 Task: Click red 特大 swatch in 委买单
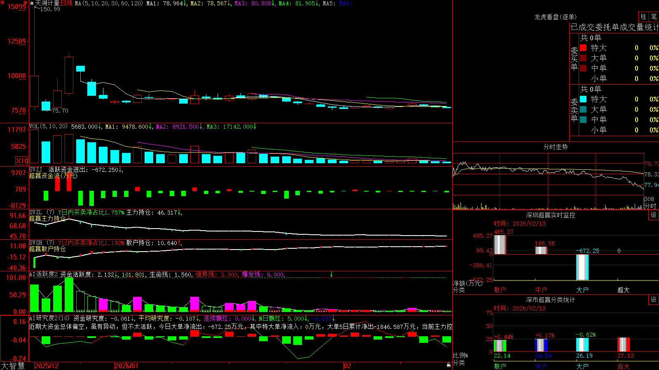tap(583, 48)
